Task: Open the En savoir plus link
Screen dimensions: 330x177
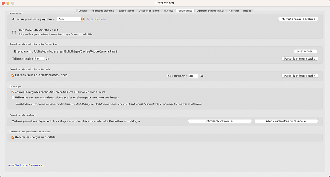Action: tap(97, 19)
